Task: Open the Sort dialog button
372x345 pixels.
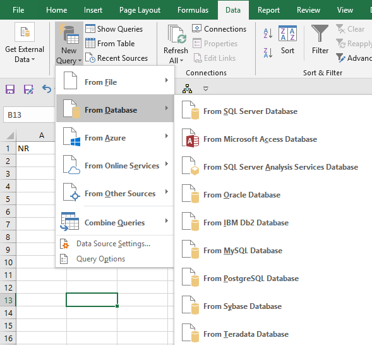Action: (287, 40)
